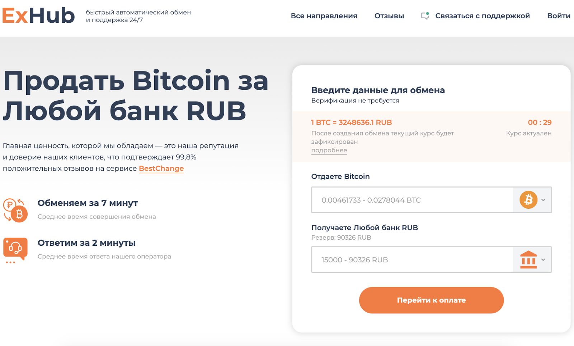Follow the подробнее link

[329, 150]
